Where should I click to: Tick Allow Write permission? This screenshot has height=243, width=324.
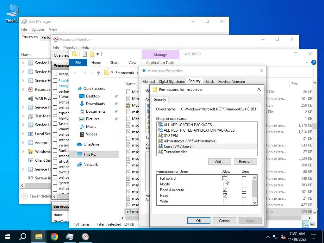tap(225, 201)
